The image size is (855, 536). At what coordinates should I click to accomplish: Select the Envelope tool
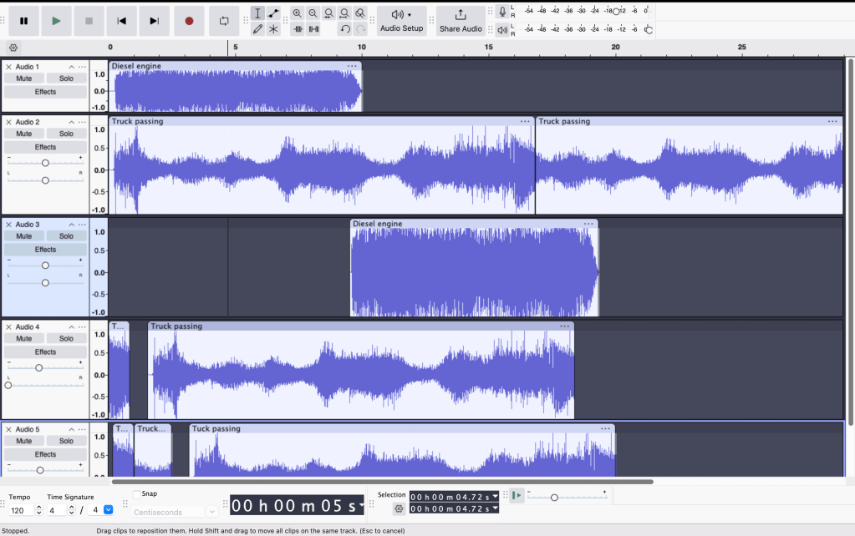[x=273, y=13]
